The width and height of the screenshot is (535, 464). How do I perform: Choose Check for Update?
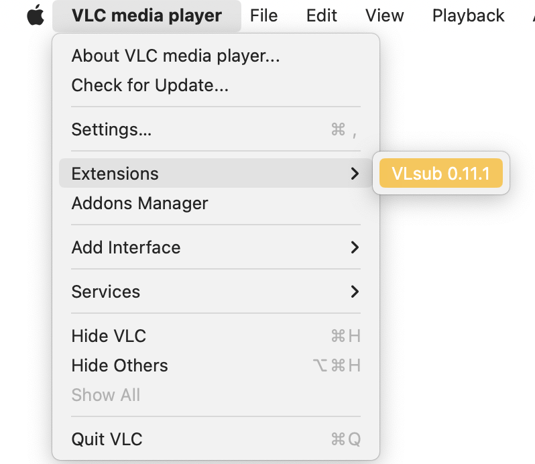[x=150, y=85]
